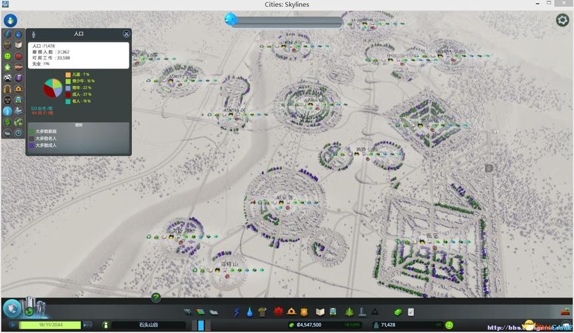Viewport: 574px width, 333px height.
Task: Open the Education build menu in toolbar
Action: pyautogui.click(x=320, y=312)
